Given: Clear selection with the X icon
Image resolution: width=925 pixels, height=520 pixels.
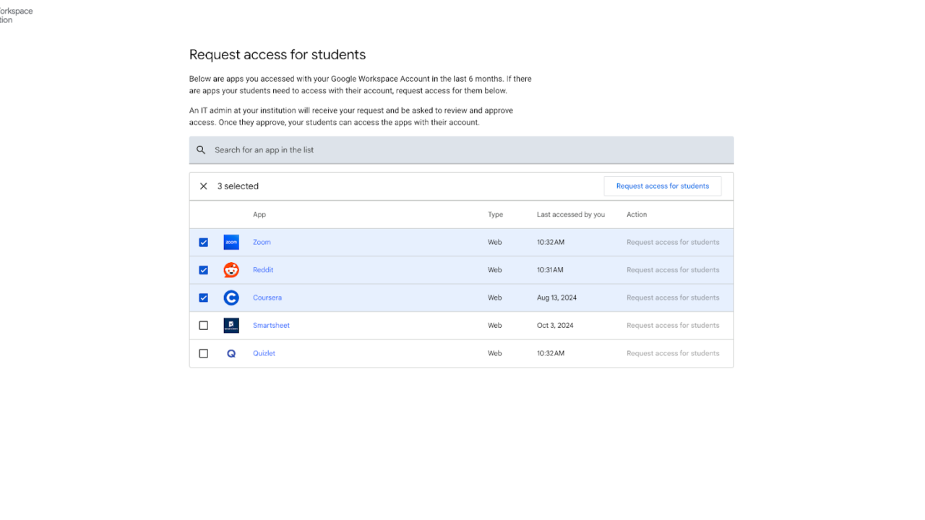Looking at the screenshot, I should point(204,186).
